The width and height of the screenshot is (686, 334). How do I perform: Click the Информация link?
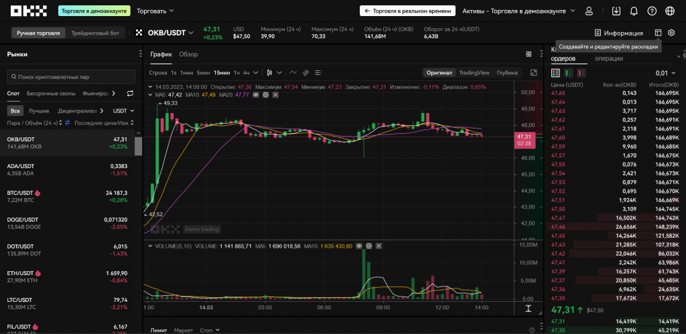[x=618, y=33]
